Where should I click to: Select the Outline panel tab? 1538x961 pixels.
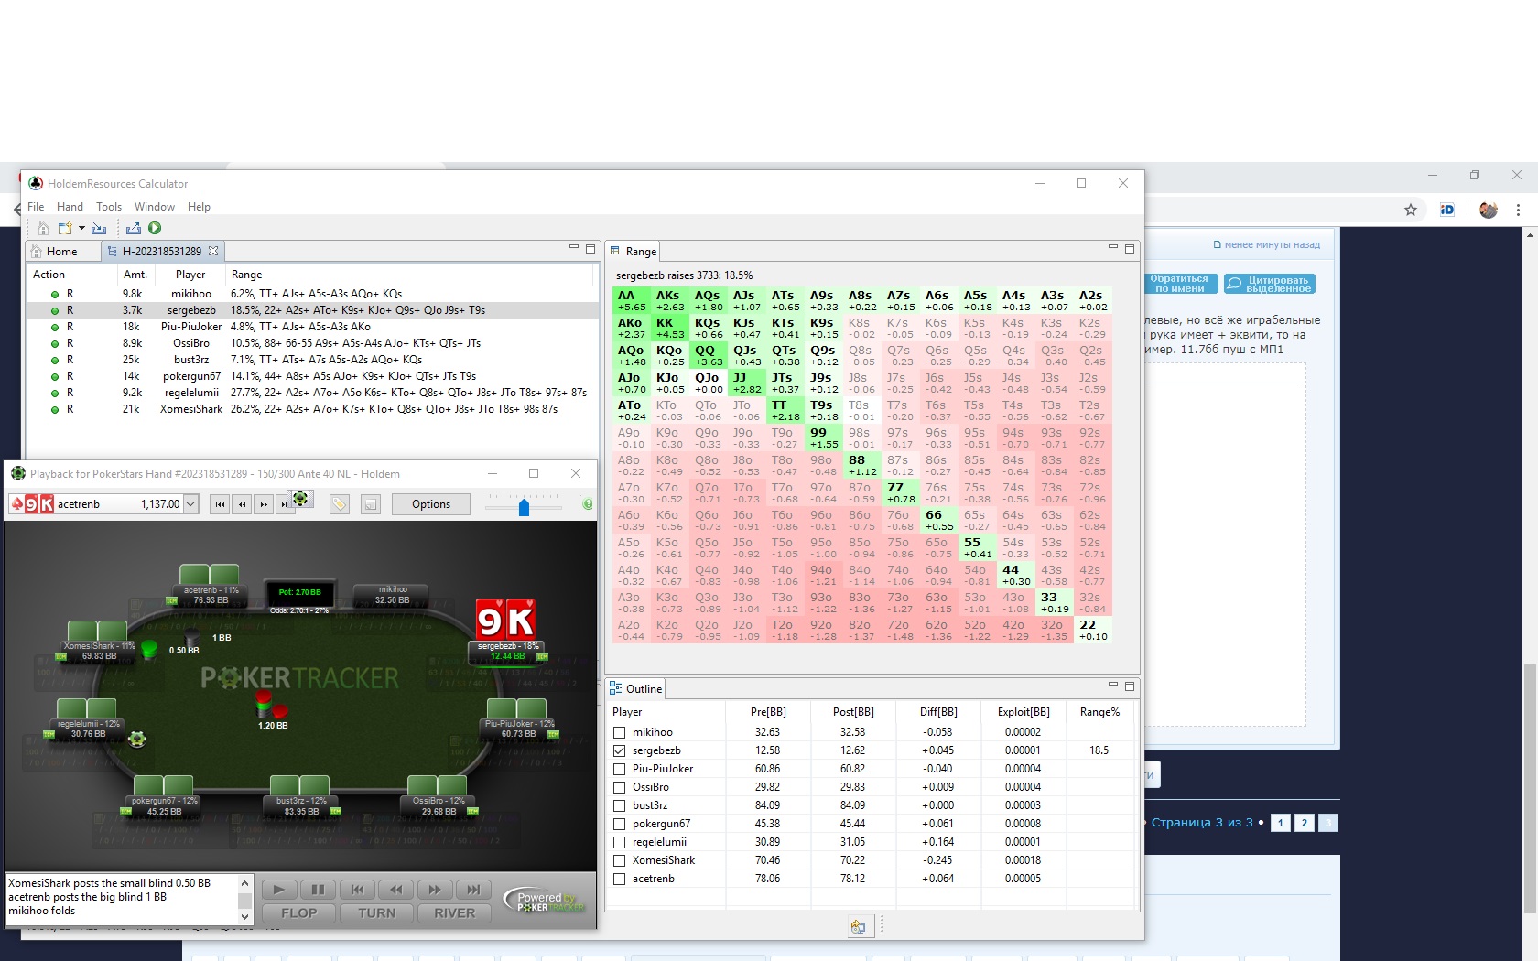click(x=636, y=688)
